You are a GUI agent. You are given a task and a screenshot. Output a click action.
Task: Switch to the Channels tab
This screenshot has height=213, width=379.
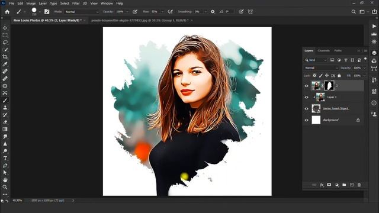[x=323, y=51]
